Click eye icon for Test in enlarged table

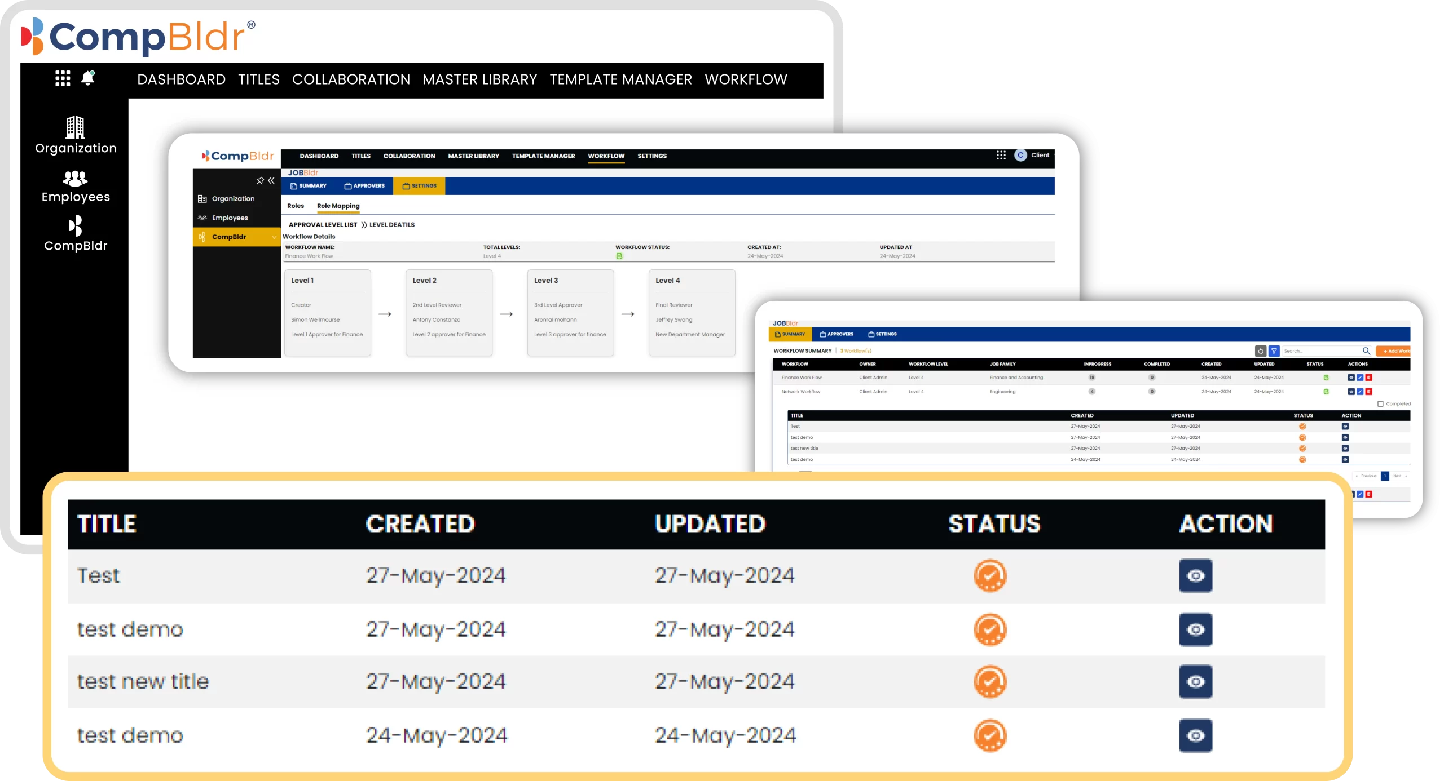[1195, 576]
